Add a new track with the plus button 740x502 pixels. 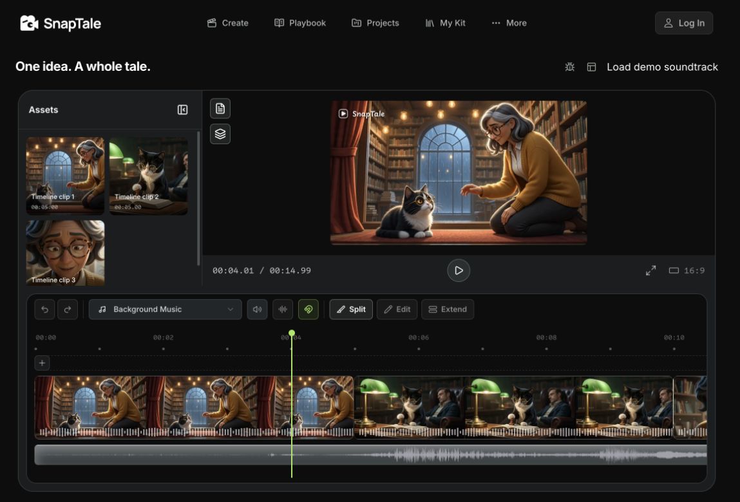tap(42, 363)
